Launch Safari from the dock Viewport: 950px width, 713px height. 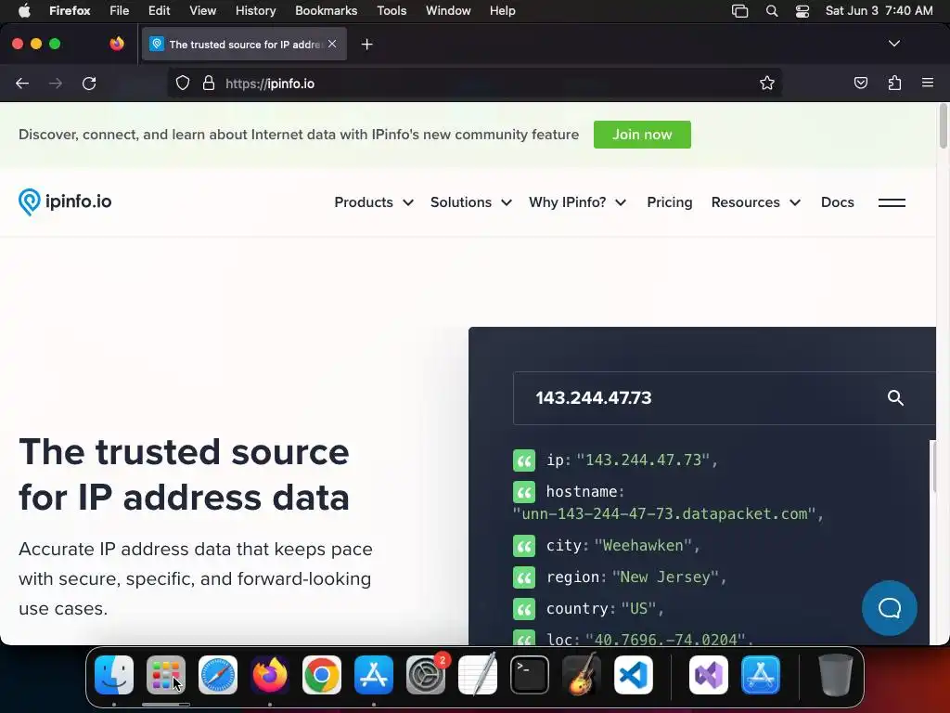coord(218,675)
